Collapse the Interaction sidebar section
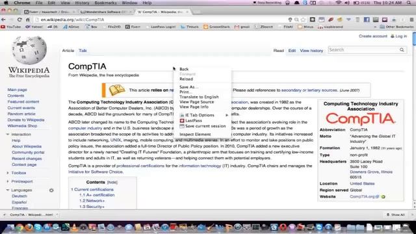 (x=7, y=135)
